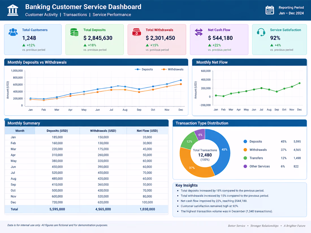Click the Total Deposits value $ 2,845,630
Viewport: 311px width, 233px height.
tap(98, 38)
